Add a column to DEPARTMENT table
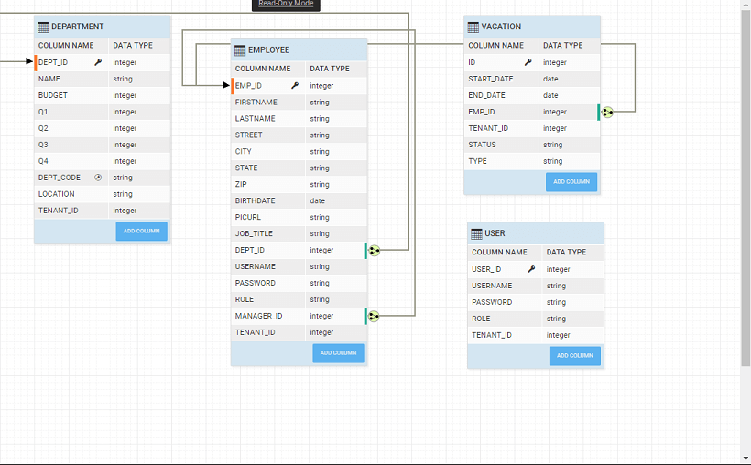This screenshot has width=751, height=465. click(x=141, y=232)
